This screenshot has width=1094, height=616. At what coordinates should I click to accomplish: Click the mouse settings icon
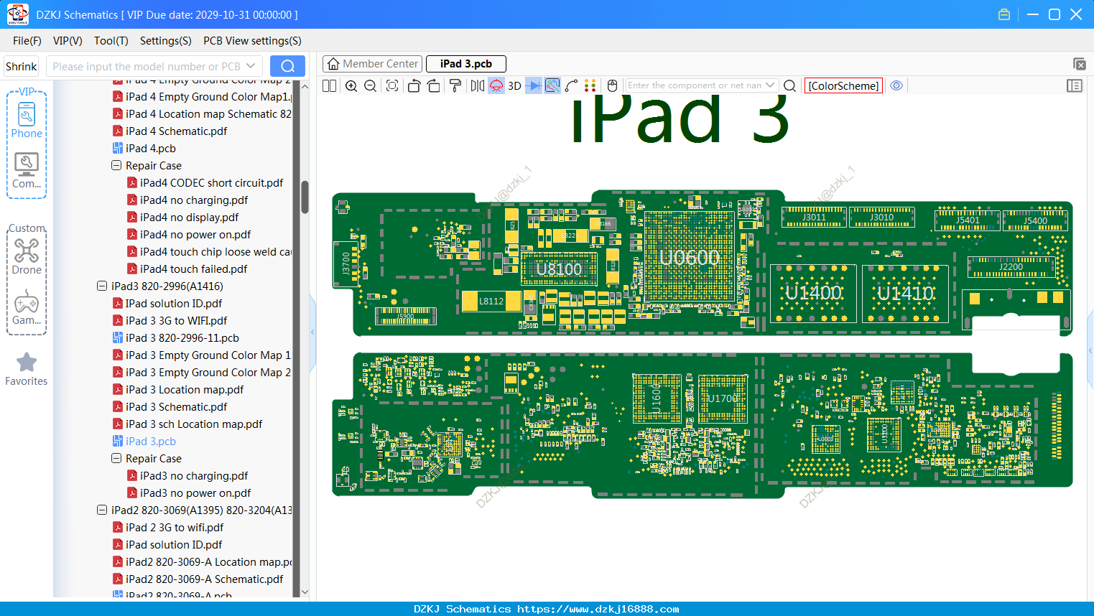(612, 85)
